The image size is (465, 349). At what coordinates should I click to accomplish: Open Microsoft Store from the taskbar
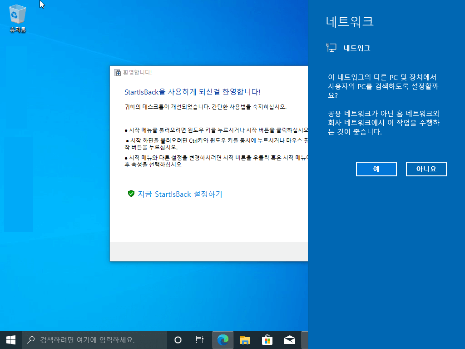(x=267, y=340)
